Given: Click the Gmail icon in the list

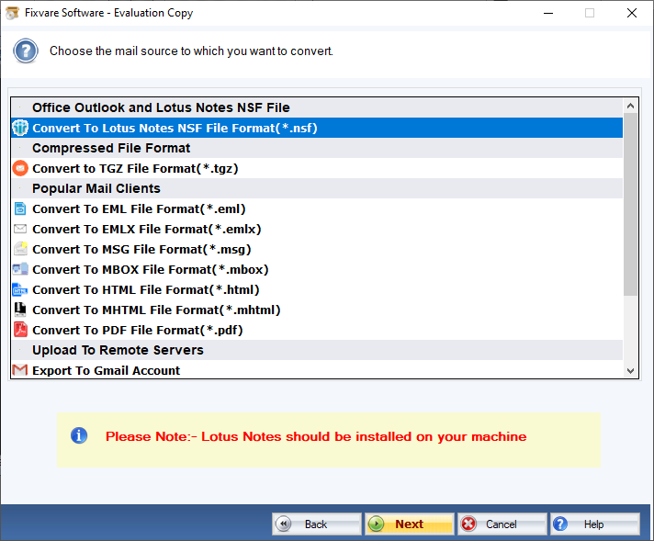Looking at the screenshot, I should point(20,370).
